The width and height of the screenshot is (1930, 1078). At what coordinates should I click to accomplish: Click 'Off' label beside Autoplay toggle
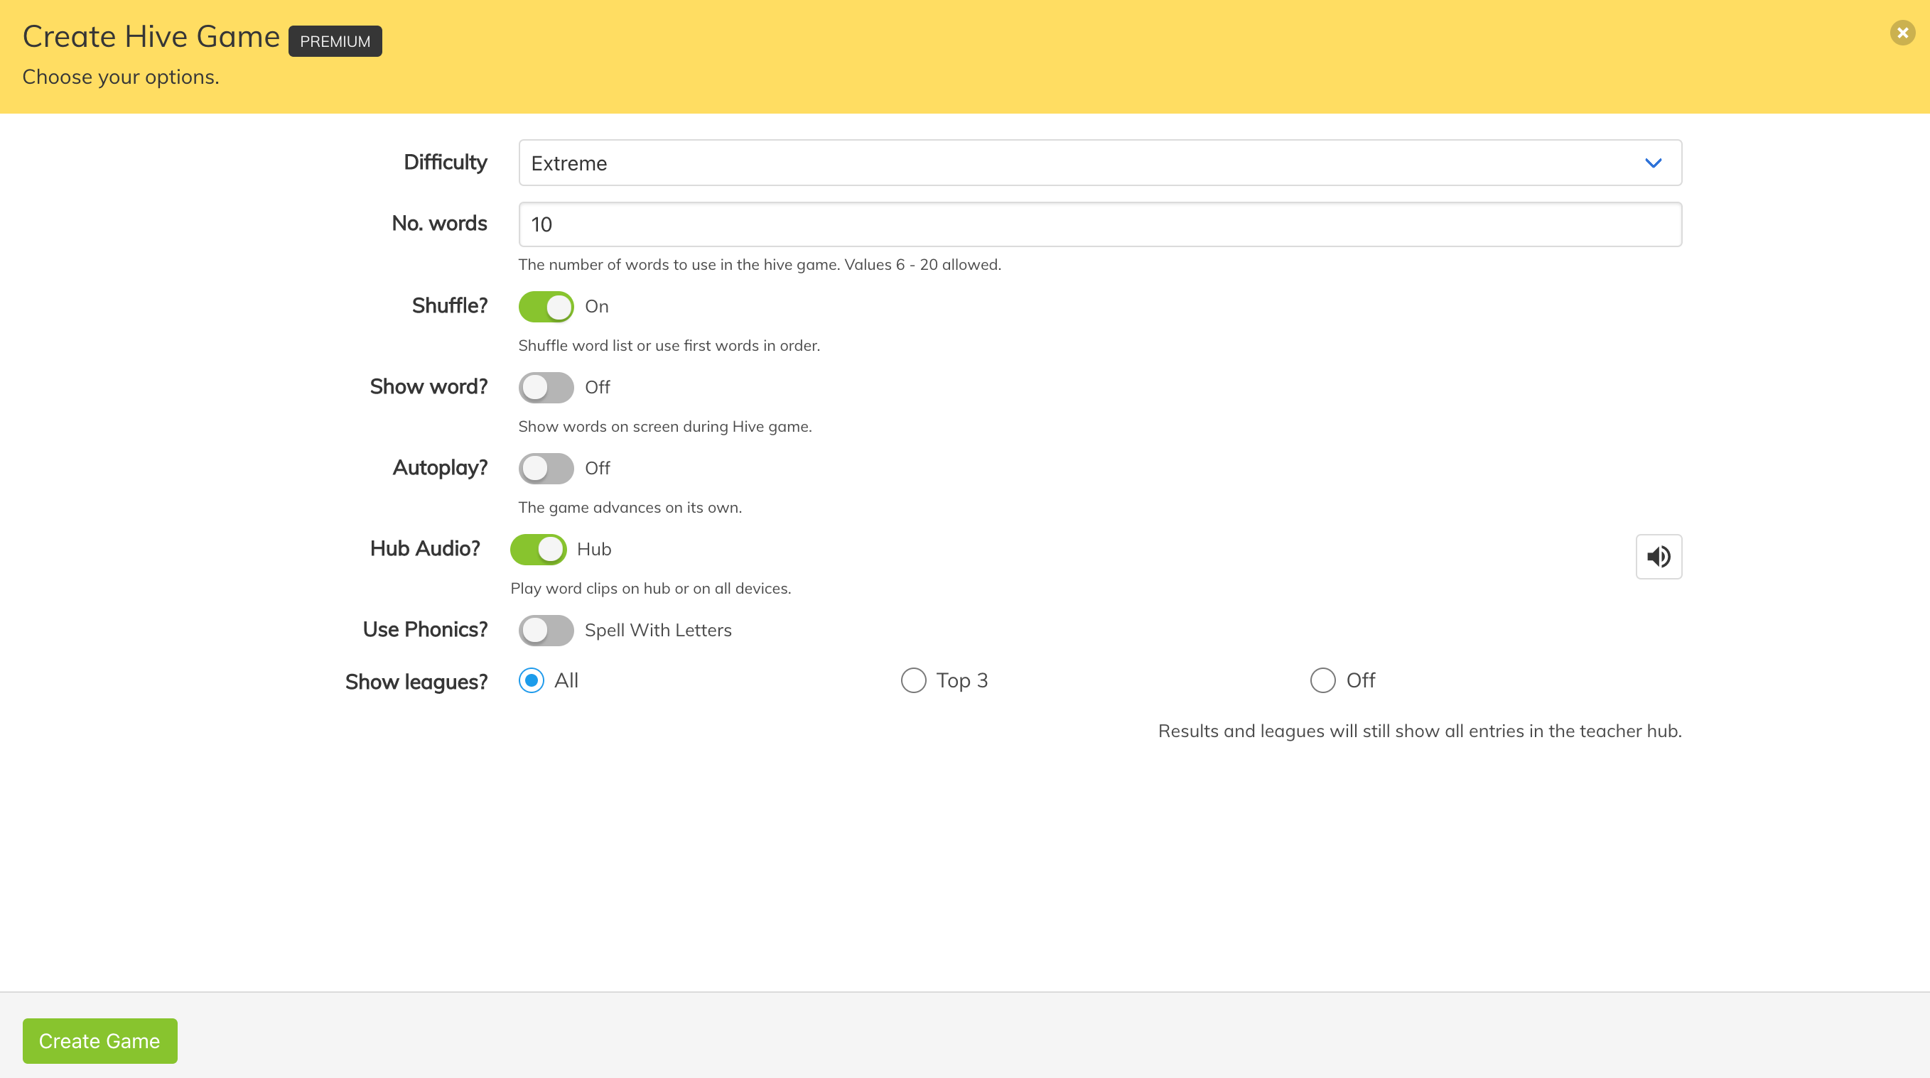[597, 468]
